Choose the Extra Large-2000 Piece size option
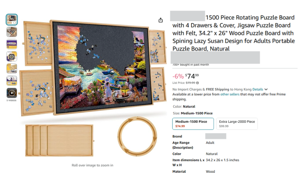The height and width of the screenshot is (173, 299). 237,124
